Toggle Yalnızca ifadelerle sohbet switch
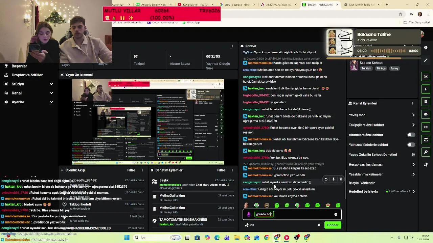Screen dimensions: 433x243 pyautogui.click(x=411, y=144)
